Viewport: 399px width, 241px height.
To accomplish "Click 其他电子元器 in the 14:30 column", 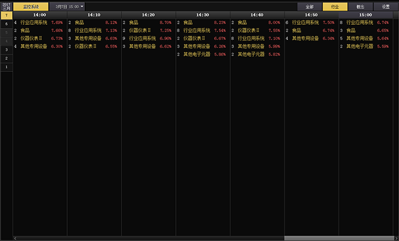I will (197, 54).
